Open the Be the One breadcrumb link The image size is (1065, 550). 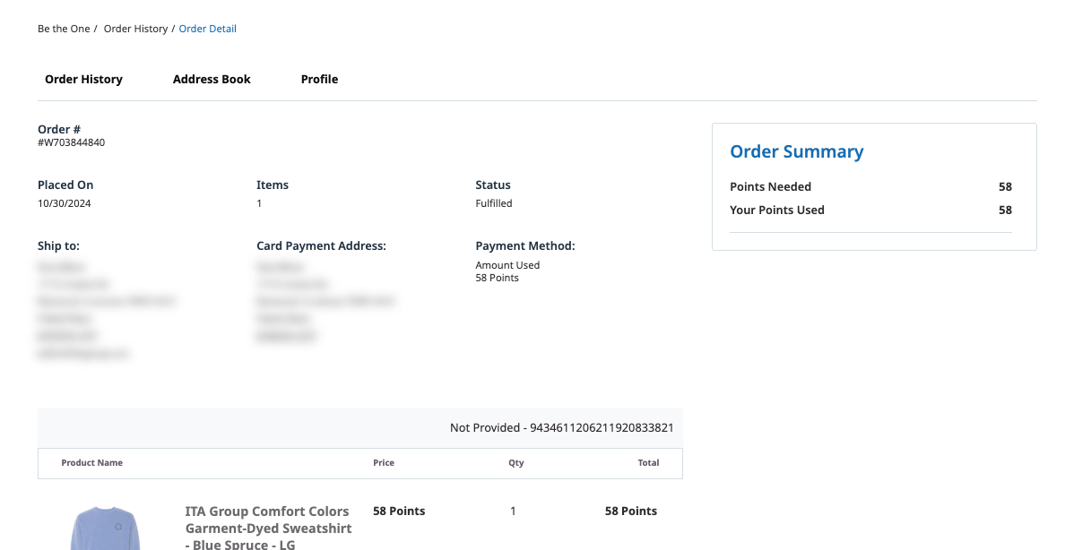[x=64, y=29]
